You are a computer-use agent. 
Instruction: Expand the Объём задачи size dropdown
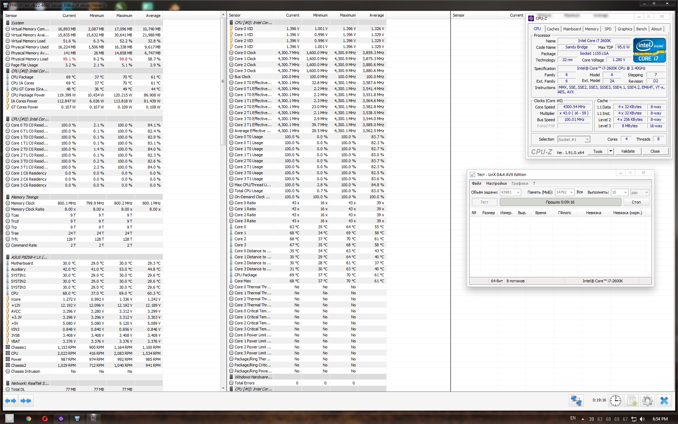click(518, 193)
